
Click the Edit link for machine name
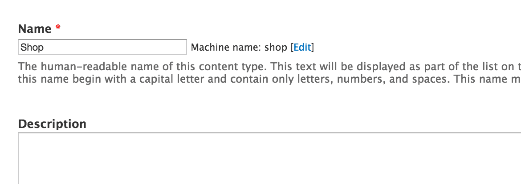pos(302,48)
